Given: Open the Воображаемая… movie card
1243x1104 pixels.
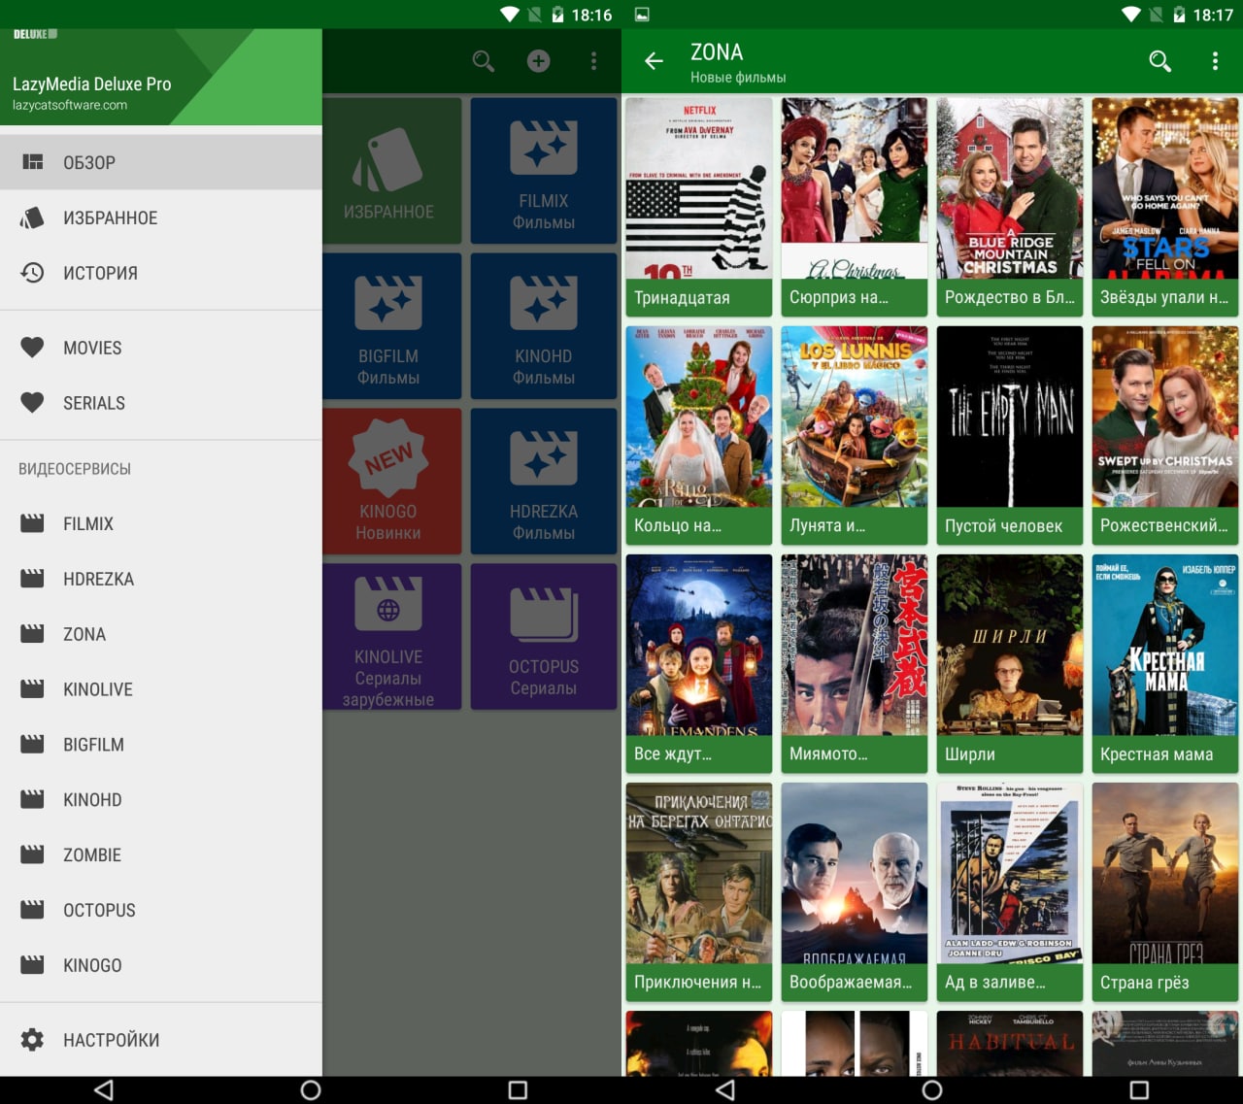Looking at the screenshot, I should [855, 891].
